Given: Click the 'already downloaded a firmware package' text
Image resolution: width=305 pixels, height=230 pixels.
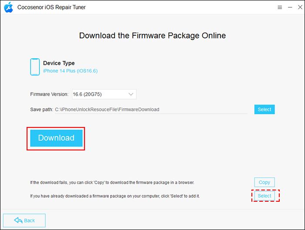Looking at the screenshot, I should tap(115, 196).
